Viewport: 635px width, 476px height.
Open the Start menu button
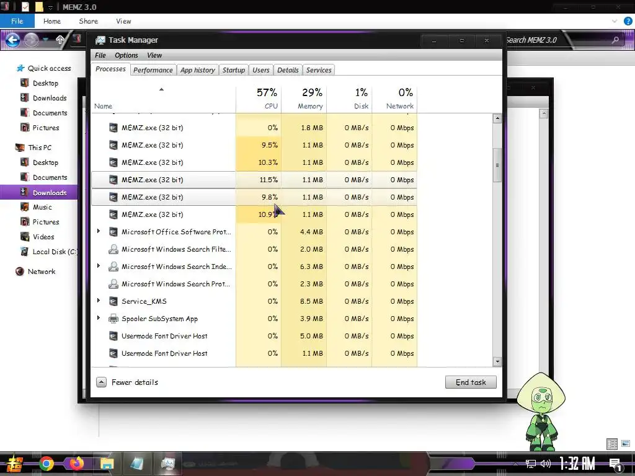(15, 464)
